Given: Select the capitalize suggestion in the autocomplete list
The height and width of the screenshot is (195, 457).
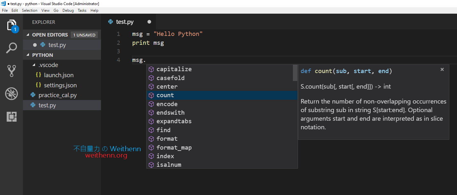Looking at the screenshot, I should pyautogui.click(x=174, y=69).
